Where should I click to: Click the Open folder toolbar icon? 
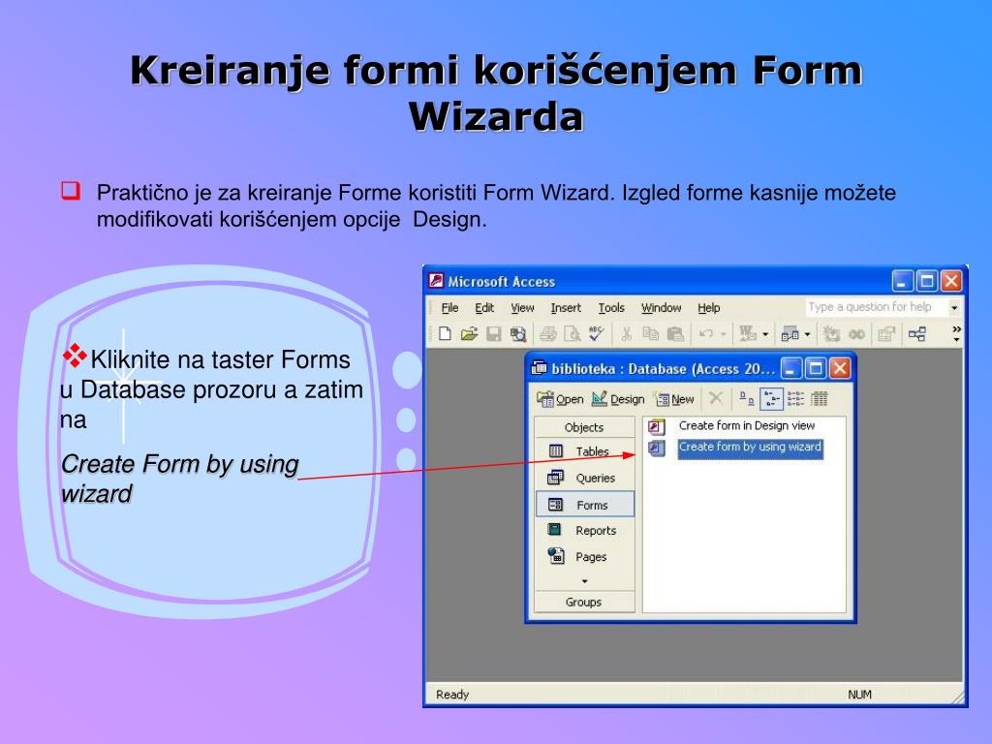pos(469,333)
